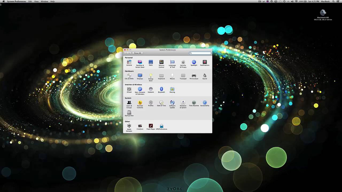Open Print & Scan preferences
The image size is (342, 192).
pyautogui.click(x=194, y=77)
